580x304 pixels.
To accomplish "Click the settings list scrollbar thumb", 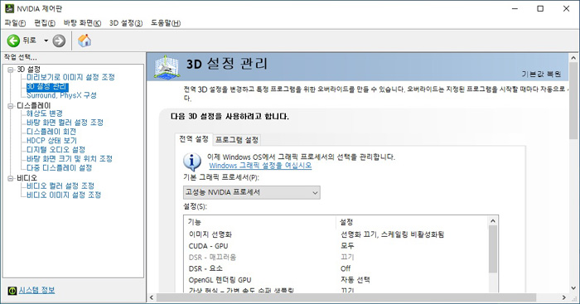I will pyautogui.click(x=493, y=249).
